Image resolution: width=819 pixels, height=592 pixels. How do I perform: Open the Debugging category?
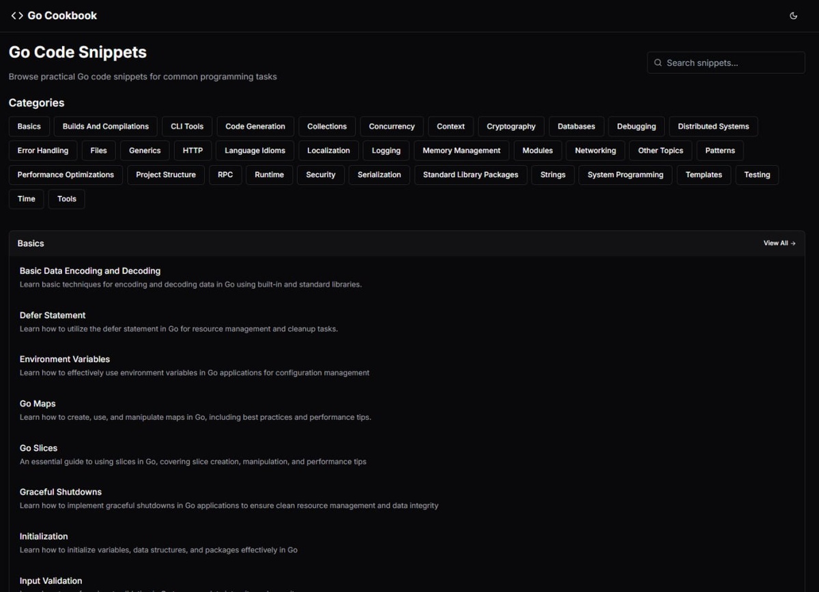[x=636, y=126]
